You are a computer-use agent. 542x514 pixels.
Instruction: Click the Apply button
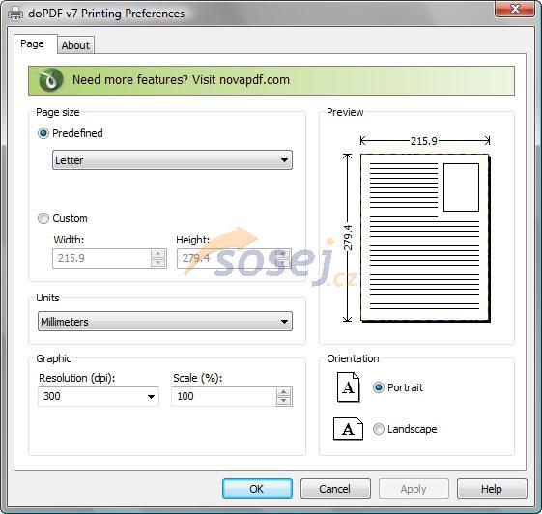414,489
